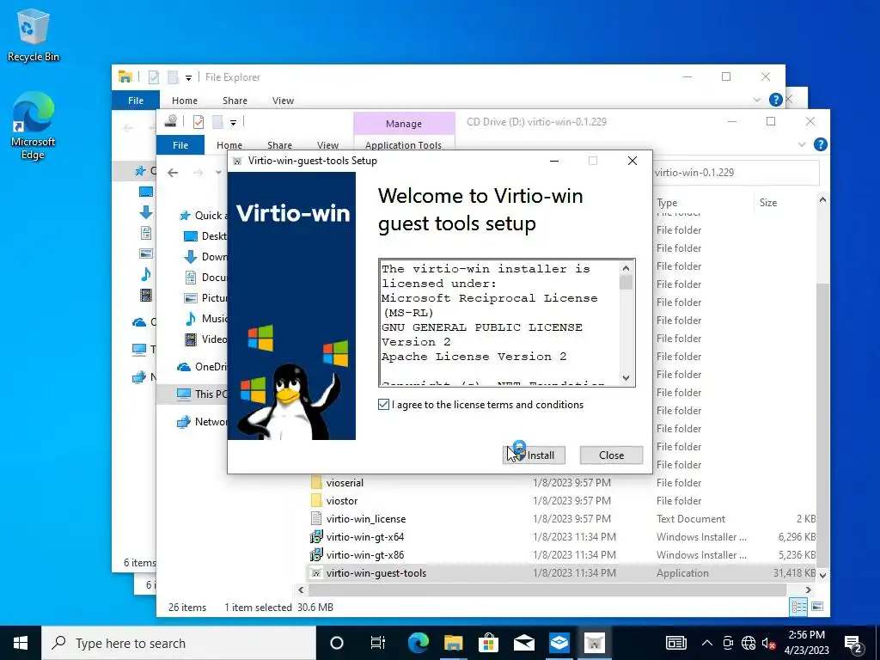Select the virtio-win_license text file

(x=366, y=518)
